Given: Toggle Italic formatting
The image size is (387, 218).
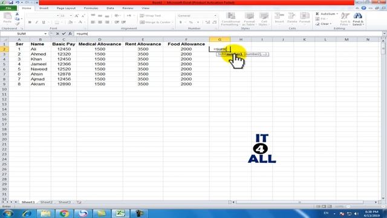Looking at the screenshot, I should click(36, 22).
